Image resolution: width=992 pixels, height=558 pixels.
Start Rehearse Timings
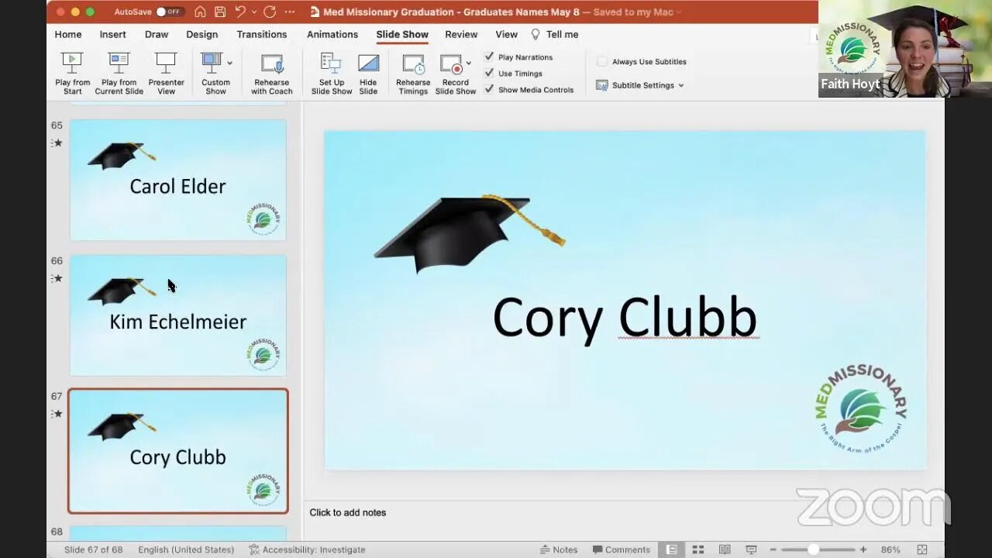(x=413, y=74)
